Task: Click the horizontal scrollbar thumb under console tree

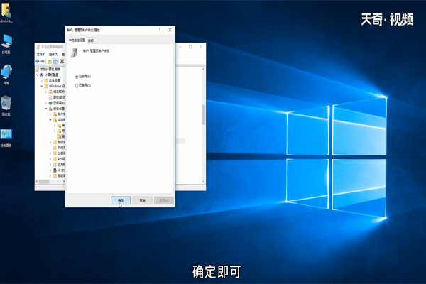Action: click(x=44, y=182)
